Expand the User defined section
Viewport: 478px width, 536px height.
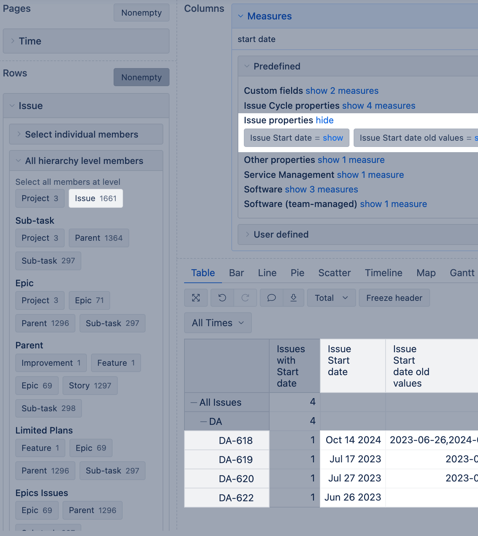pos(358,234)
